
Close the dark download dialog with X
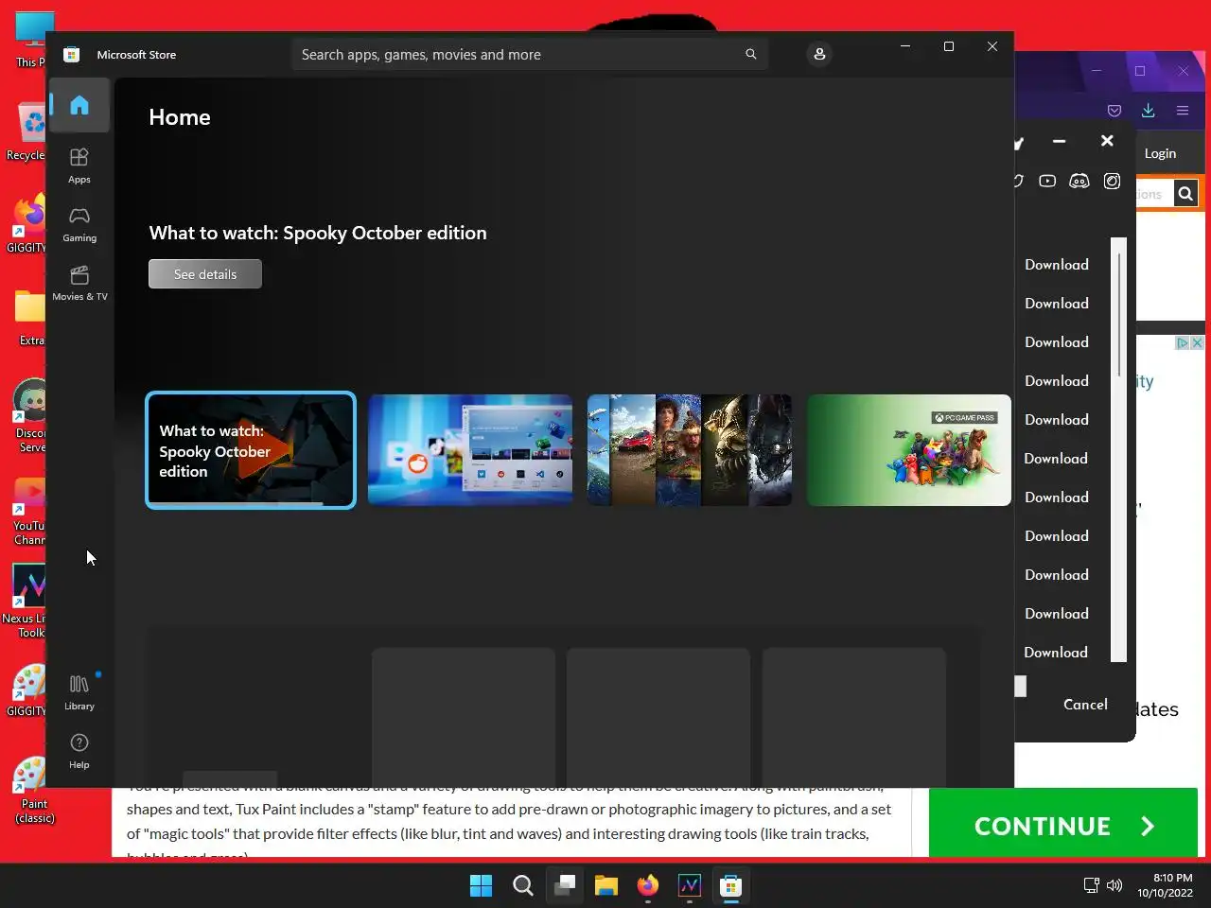pos(1107,141)
